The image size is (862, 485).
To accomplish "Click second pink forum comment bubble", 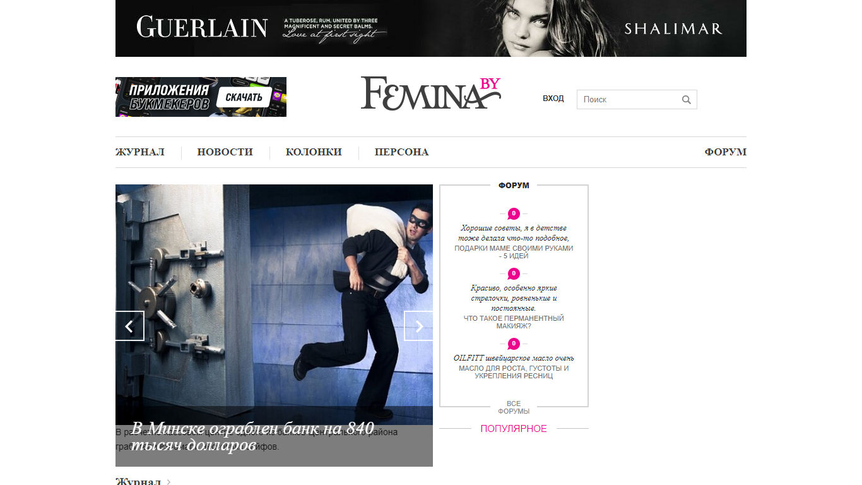I will coord(514,273).
